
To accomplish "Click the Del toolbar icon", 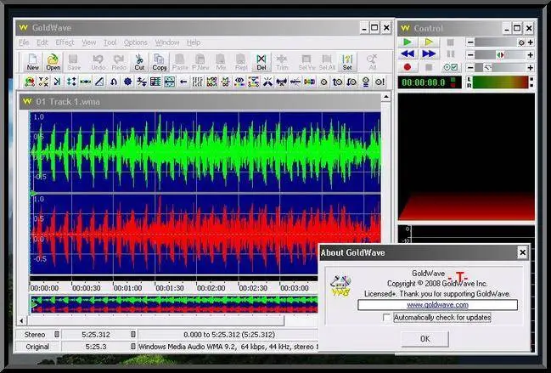I will 261,62.
